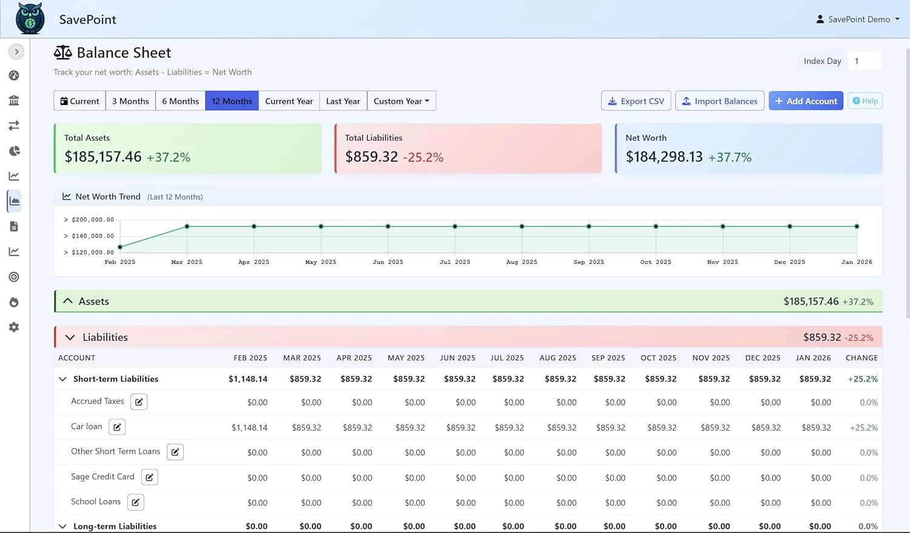
Task: Expand the sidebar with the arrow toggle
Action: pos(16,52)
